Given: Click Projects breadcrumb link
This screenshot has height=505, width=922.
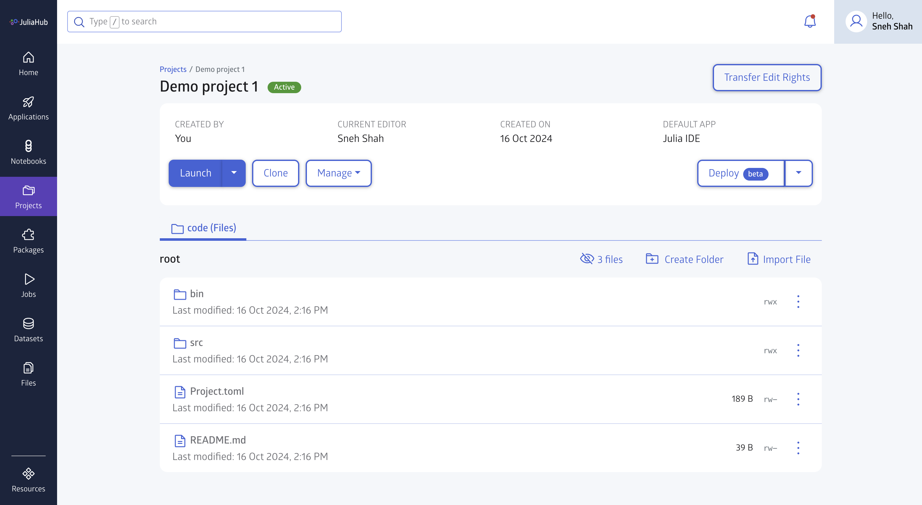Looking at the screenshot, I should [173, 69].
